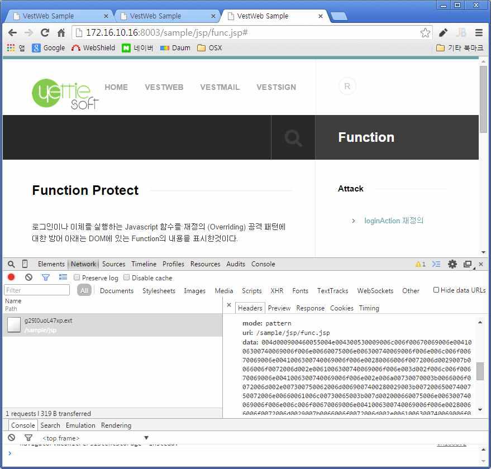
Task: Enable the Disable cache checkbox
Action: pos(126,277)
